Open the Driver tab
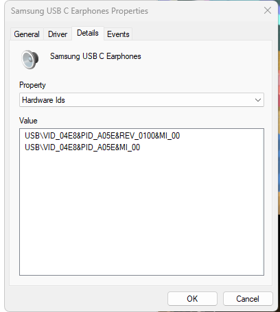The width and height of the screenshot is (280, 312). pyautogui.click(x=58, y=34)
